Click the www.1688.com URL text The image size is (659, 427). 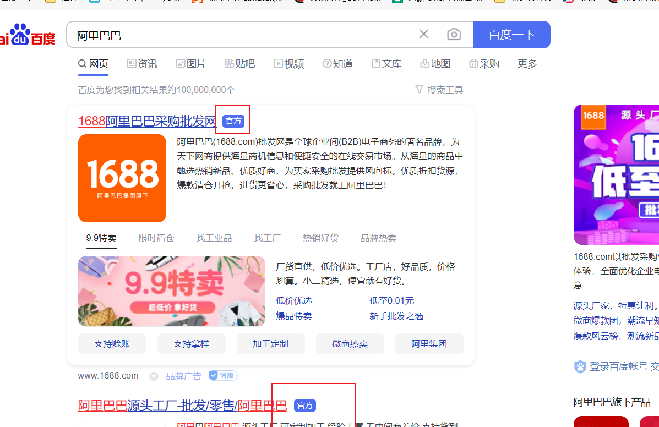[108, 376]
